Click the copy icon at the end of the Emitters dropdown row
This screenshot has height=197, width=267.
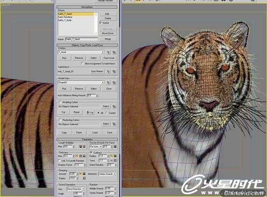click(x=114, y=52)
